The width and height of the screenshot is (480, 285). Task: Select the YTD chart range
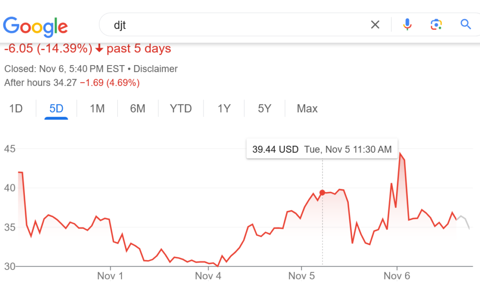181,109
